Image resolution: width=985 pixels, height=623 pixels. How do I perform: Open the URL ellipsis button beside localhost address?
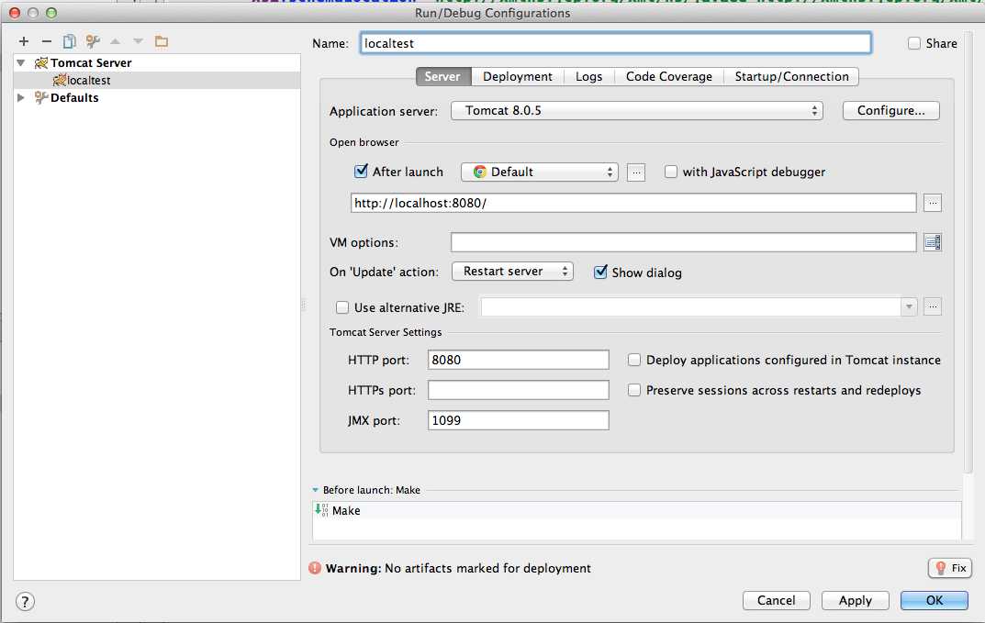[933, 203]
